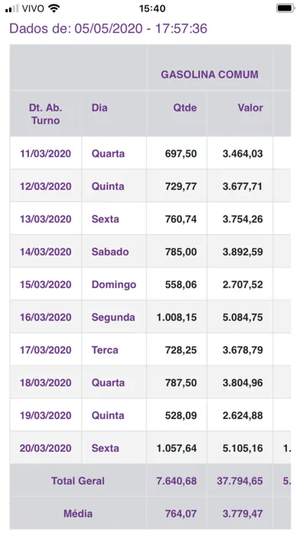This screenshot has width=300, height=533.
Task: Tap the battery icon in status bar
Action: pos(285,8)
